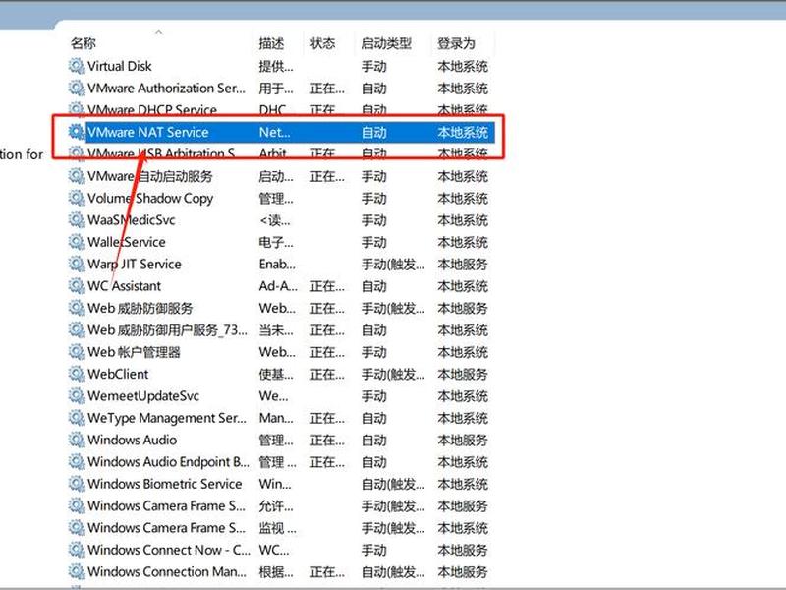Screen dimensions: 786x590
Task: Click the gear icon of VMware 自动启动服务
Action: (77, 176)
